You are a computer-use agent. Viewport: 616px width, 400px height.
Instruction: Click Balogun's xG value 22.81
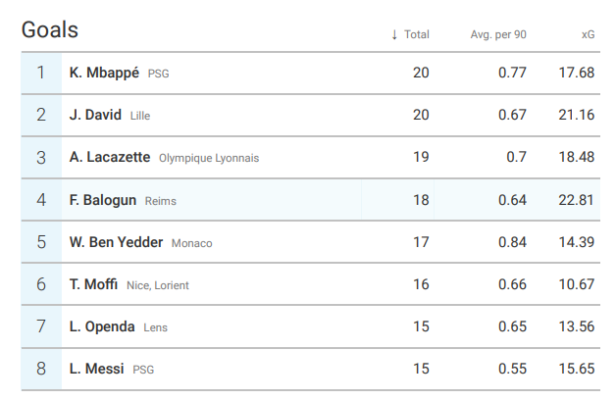point(576,200)
